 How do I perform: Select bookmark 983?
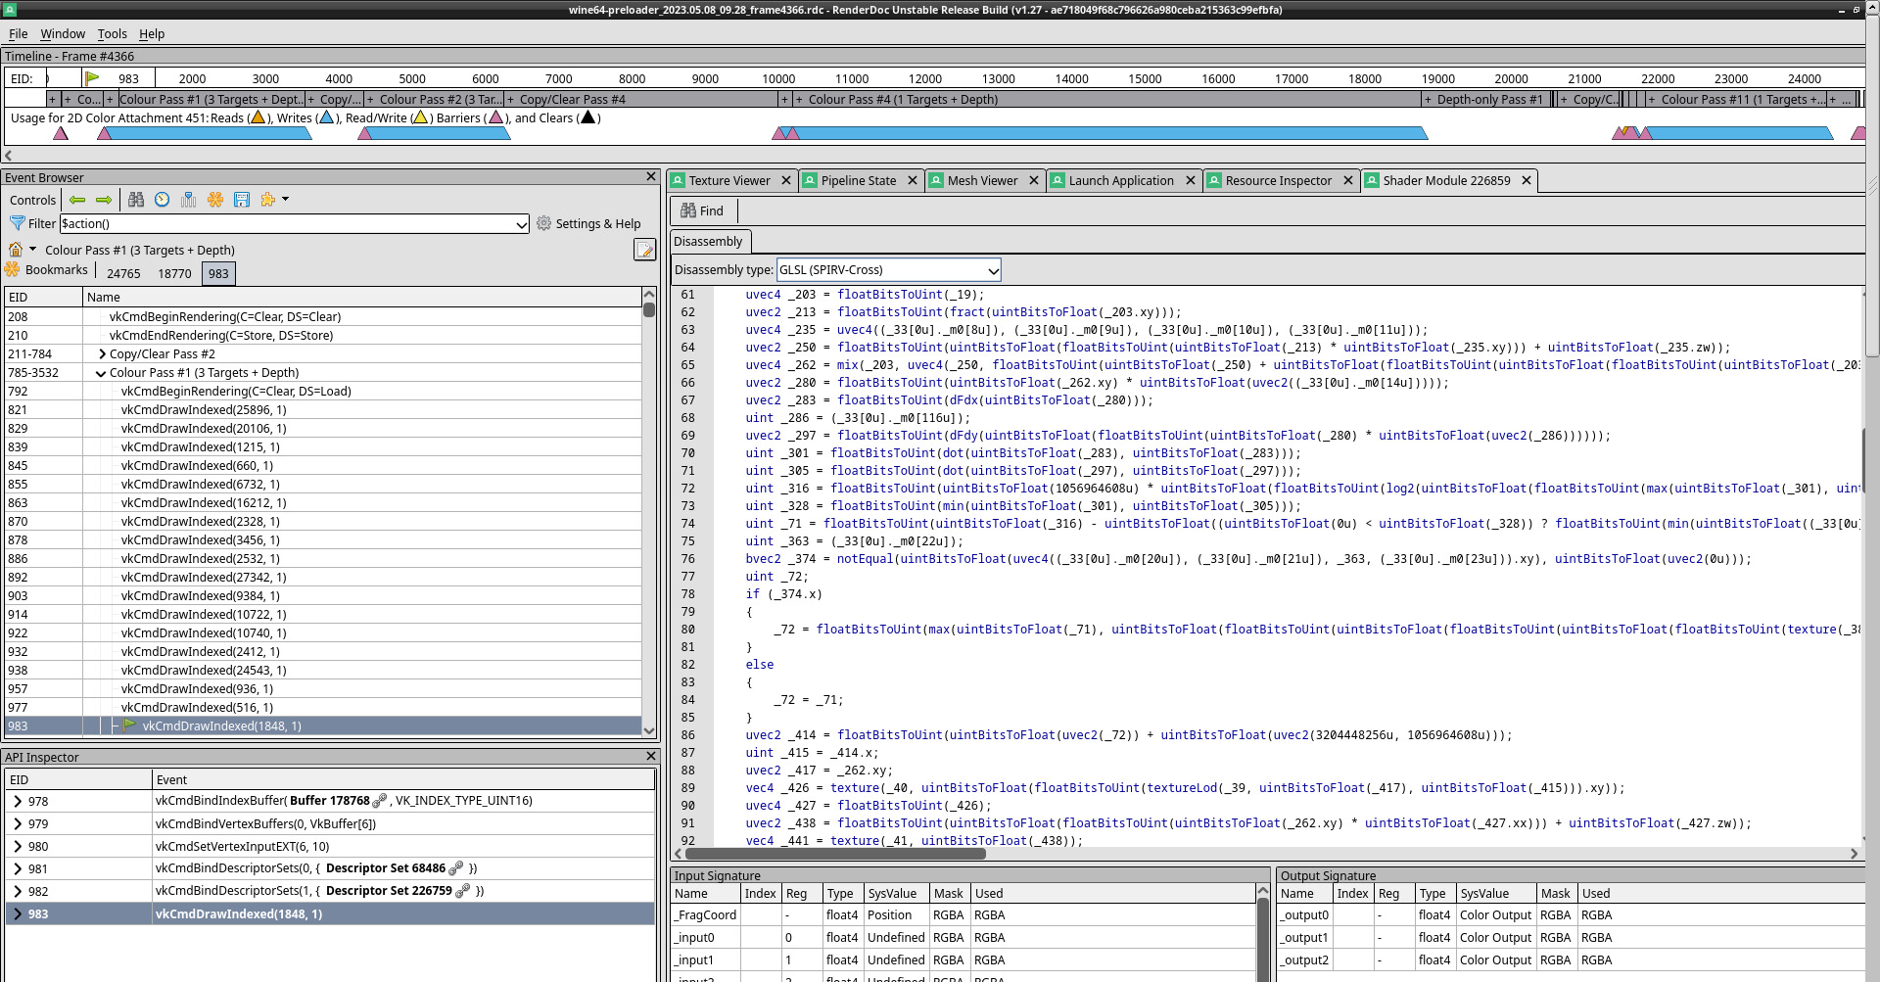point(218,273)
